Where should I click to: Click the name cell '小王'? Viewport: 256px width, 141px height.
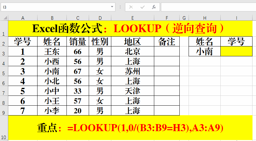pyautogui.click(x=52, y=101)
